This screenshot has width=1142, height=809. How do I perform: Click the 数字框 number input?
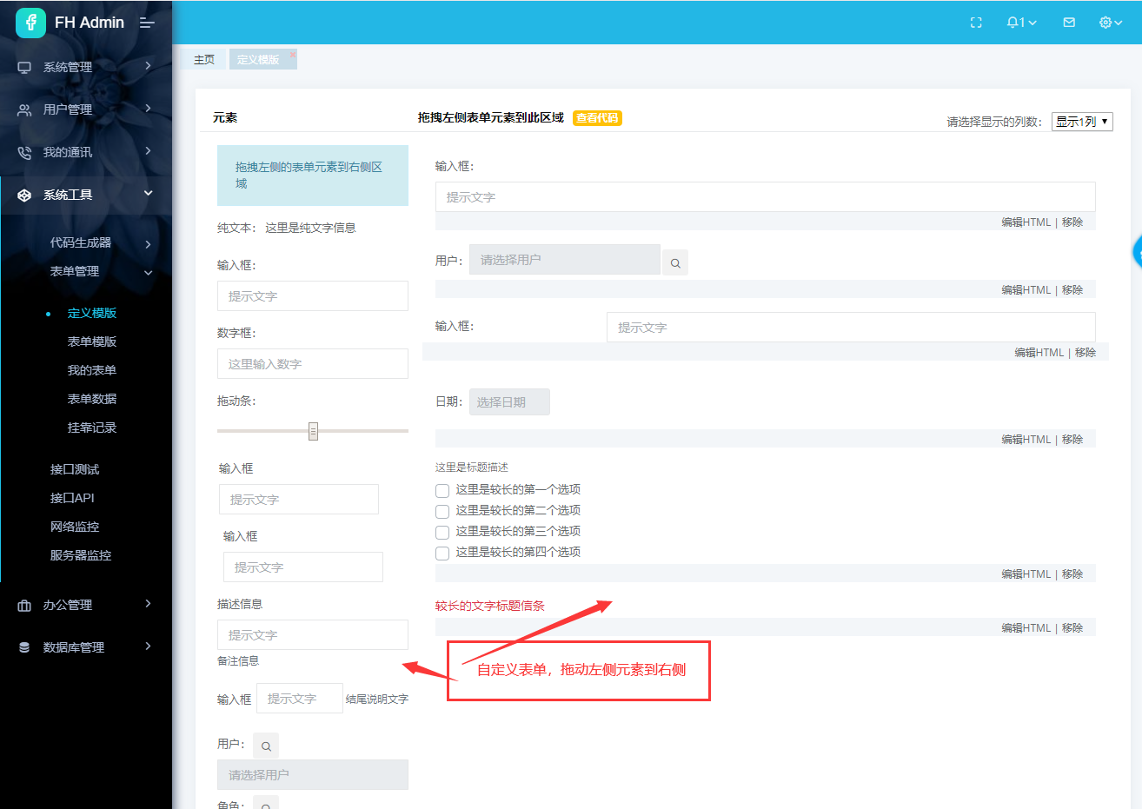pyautogui.click(x=313, y=364)
